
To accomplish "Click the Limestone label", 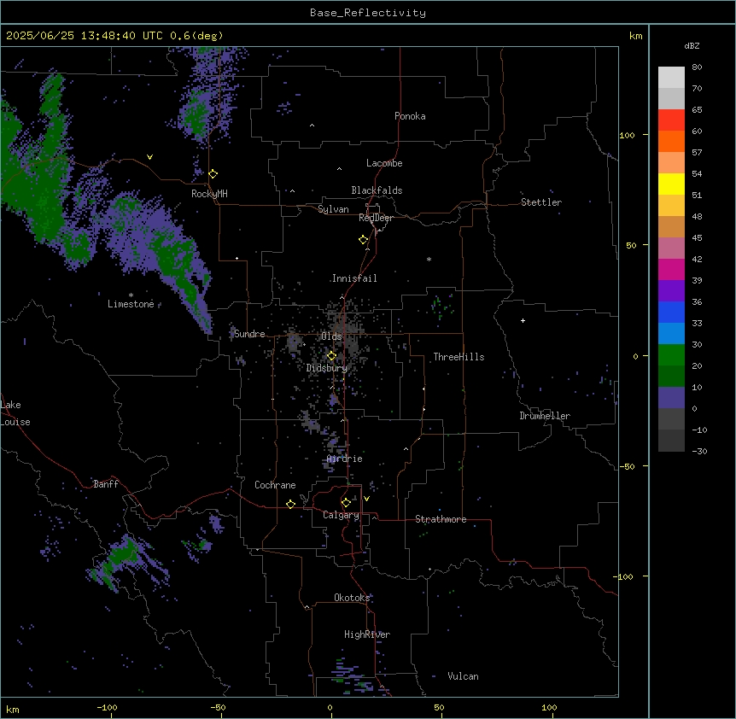I will [131, 304].
